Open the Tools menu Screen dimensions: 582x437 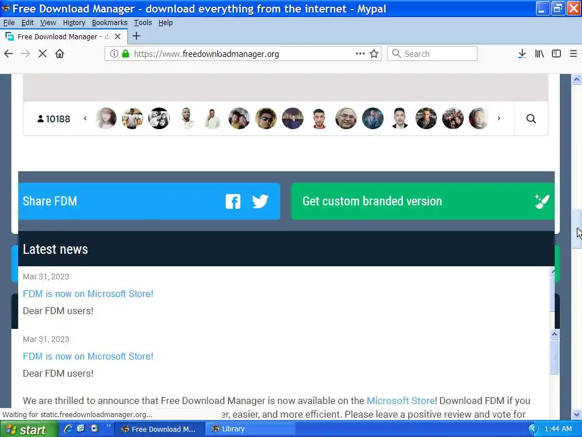pyautogui.click(x=143, y=23)
